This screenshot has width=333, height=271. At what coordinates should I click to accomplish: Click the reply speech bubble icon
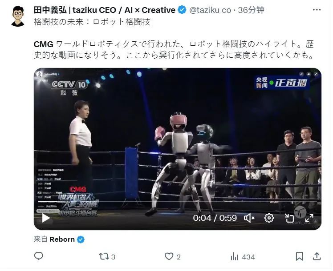[39, 256]
